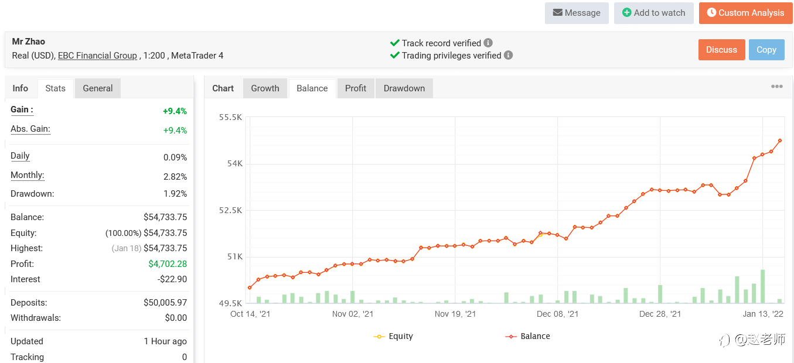Switch to the General tab
This screenshot has width=794, height=363.
98,88
